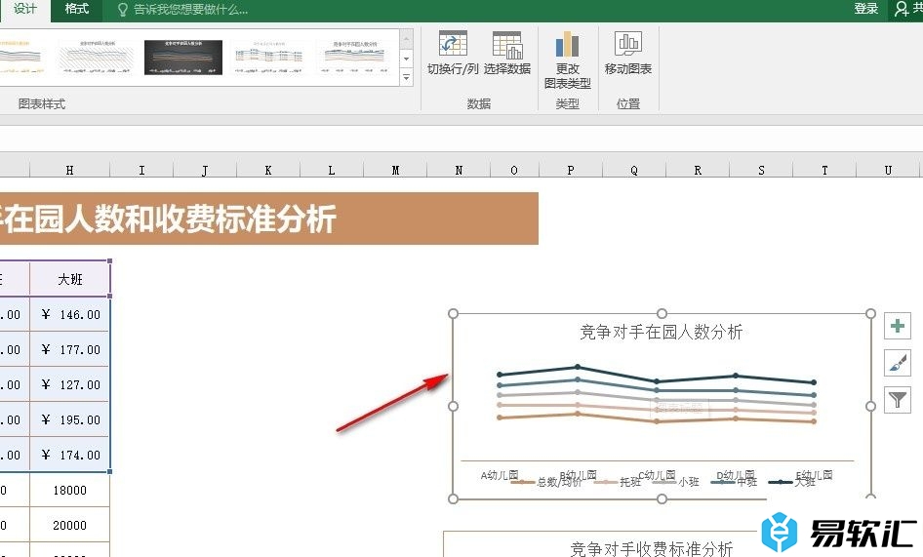Viewport: 923px width, 557px height.
Task: Click the Switch Row/Column icon
Action: coord(453,45)
